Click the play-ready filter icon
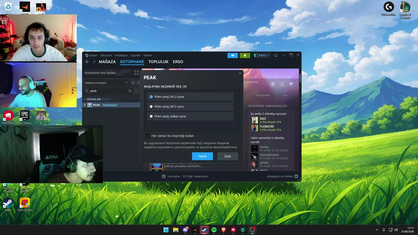The height and width of the screenshot is (235, 418). click(138, 83)
